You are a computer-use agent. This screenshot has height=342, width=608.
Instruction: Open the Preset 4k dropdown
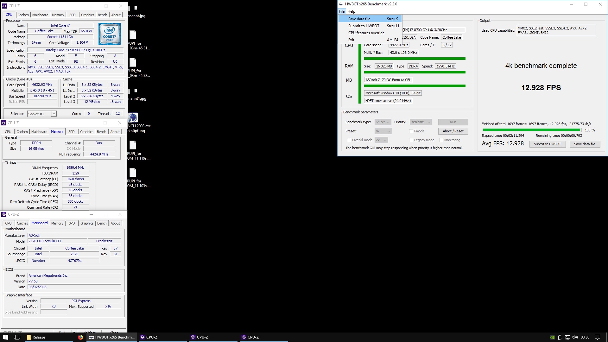(383, 131)
